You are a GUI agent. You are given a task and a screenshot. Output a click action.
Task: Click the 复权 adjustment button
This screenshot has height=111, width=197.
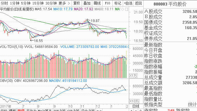[x=77, y=3]
